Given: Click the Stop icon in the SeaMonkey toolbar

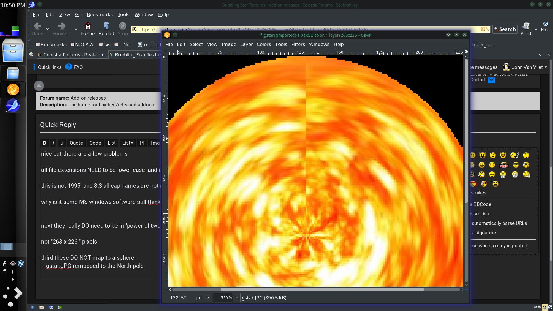Looking at the screenshot, I should (x=123, y=26).
